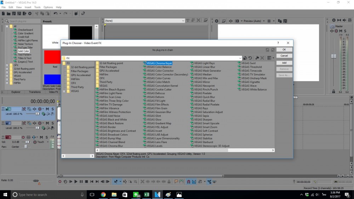Click the Split Screen View icon in preview
The height and width of the screenshot is (199, 354).
(x=237, y=21)
